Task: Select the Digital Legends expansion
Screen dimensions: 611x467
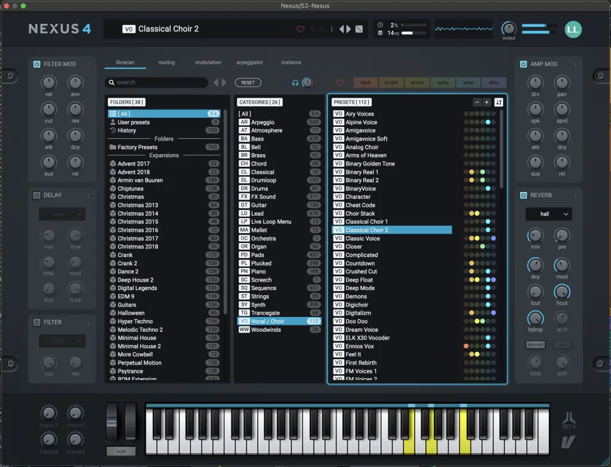Action: (164, 288)
